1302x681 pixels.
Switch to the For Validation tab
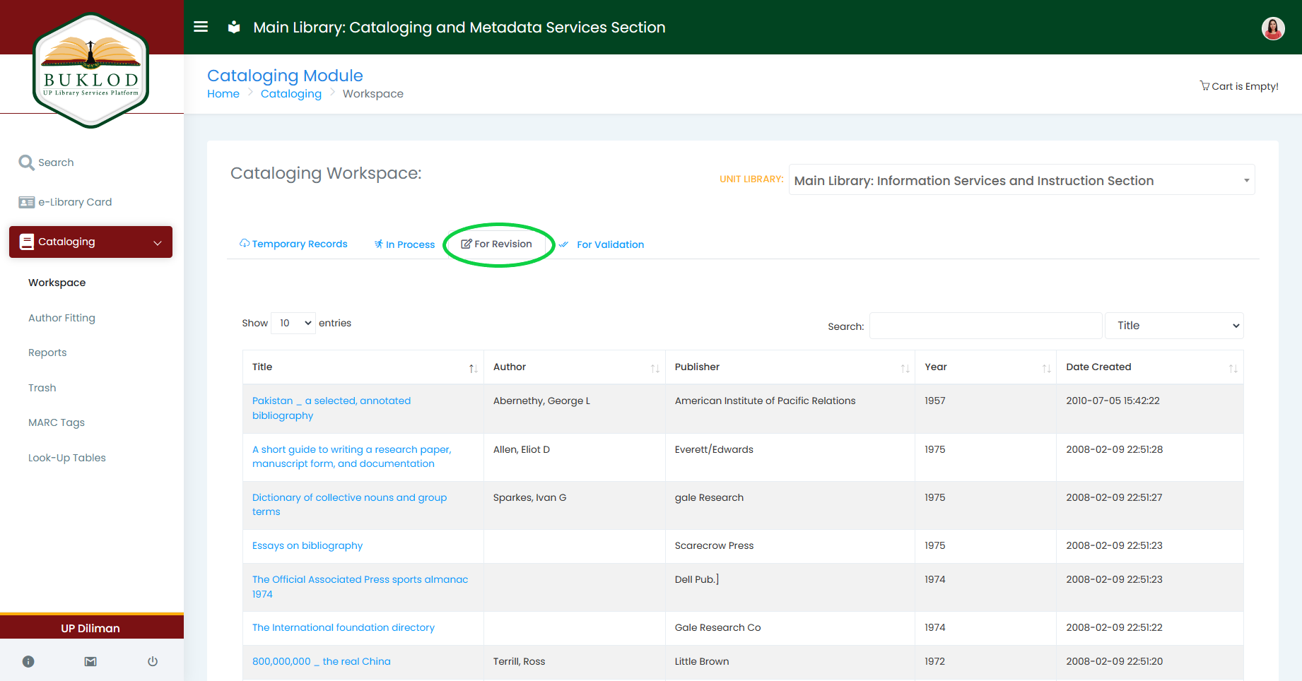[609, 244]
